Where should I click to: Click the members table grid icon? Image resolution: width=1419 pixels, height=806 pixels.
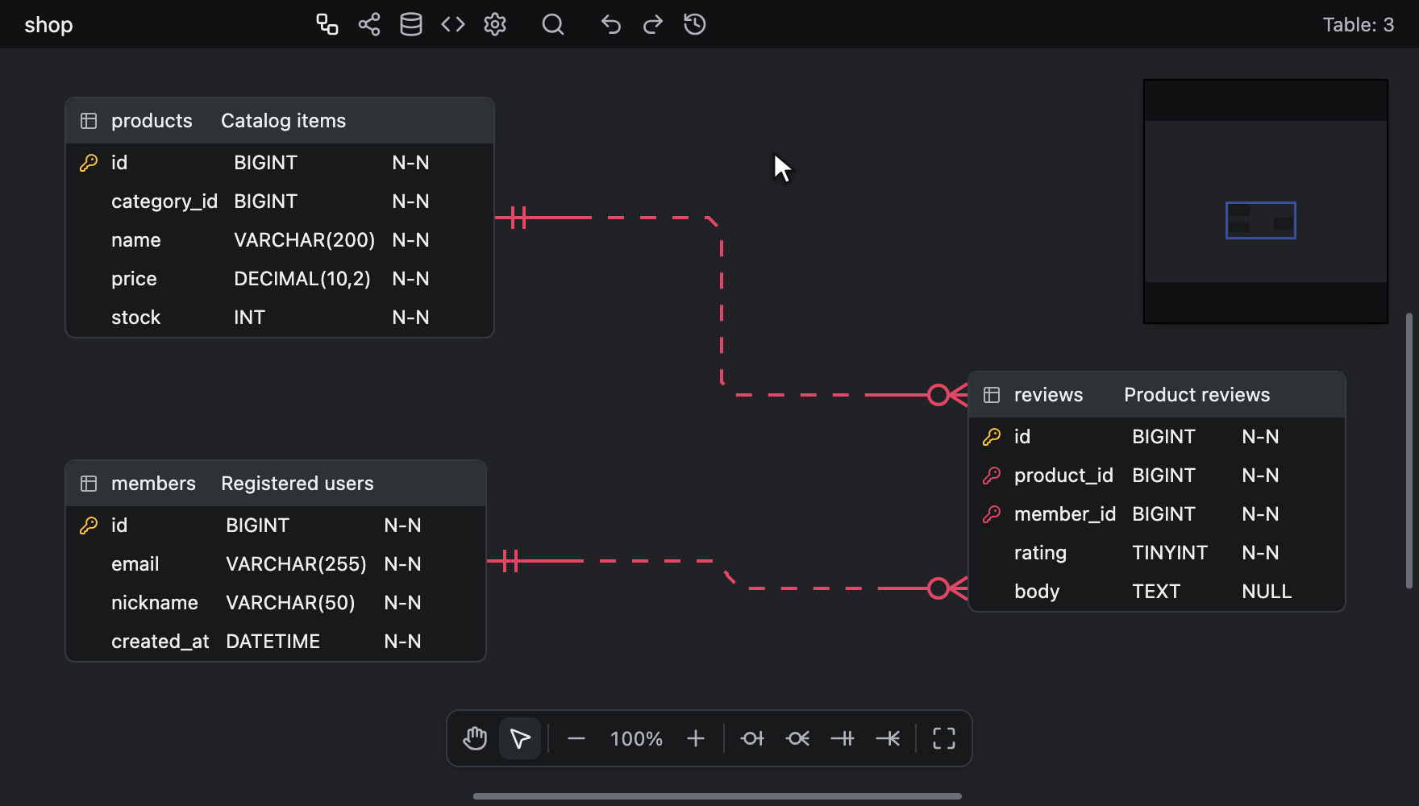coord(89,484)
